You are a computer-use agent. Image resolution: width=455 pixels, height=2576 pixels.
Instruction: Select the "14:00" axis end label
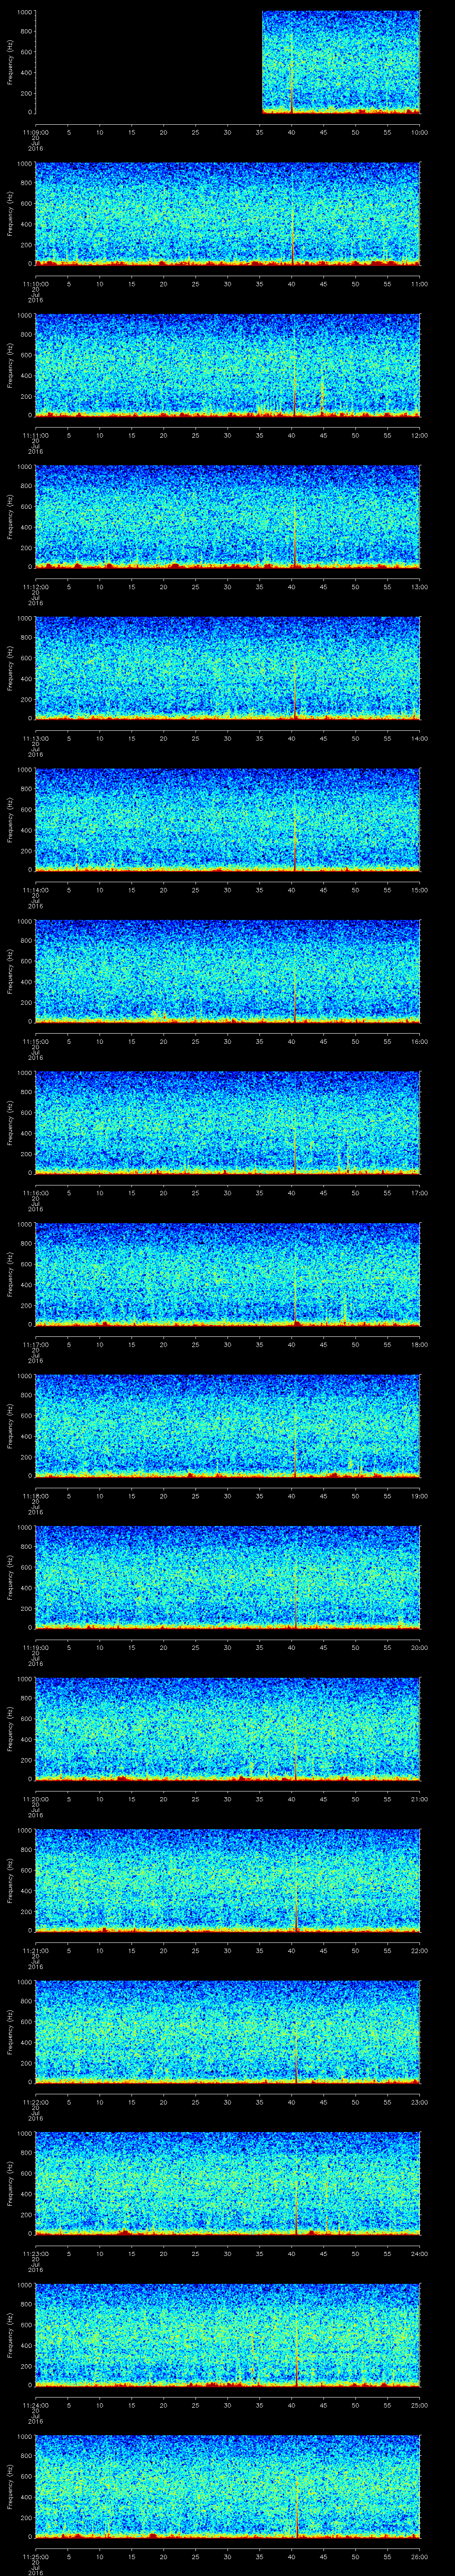click(420, 738)
